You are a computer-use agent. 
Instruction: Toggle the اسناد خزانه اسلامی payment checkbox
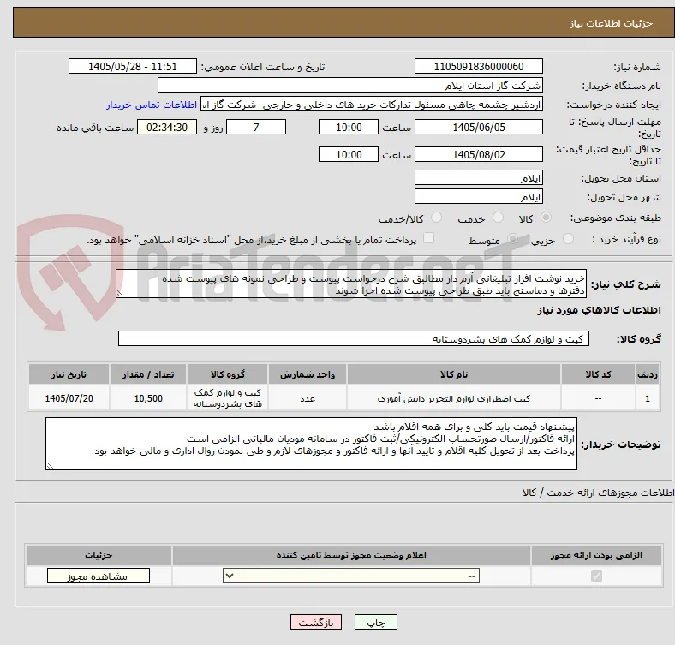[429, 238]
